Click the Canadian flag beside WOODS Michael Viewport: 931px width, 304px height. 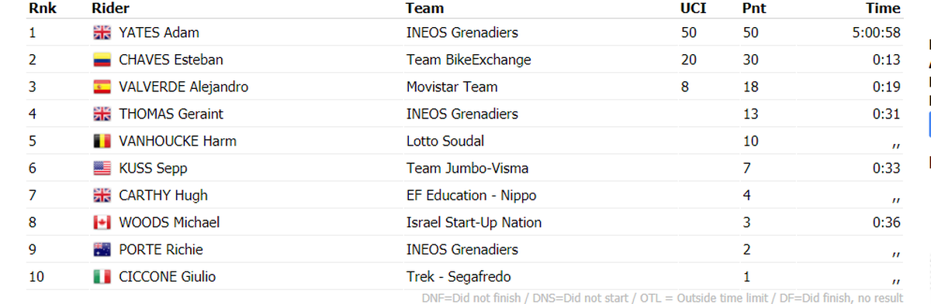click(x=102, y=222)
